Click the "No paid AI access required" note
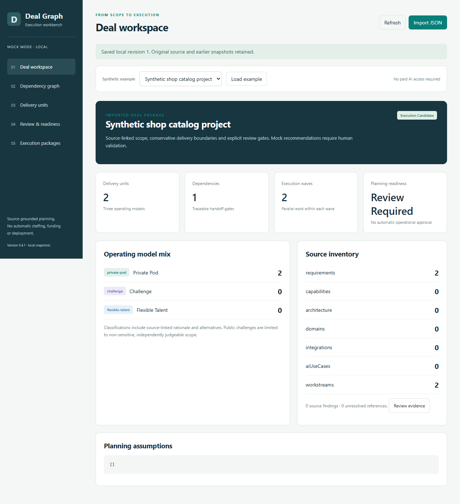 pos(417,79)
